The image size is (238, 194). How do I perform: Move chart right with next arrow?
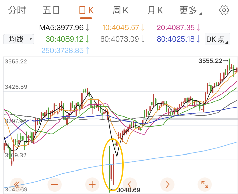(x=167, y=184)
